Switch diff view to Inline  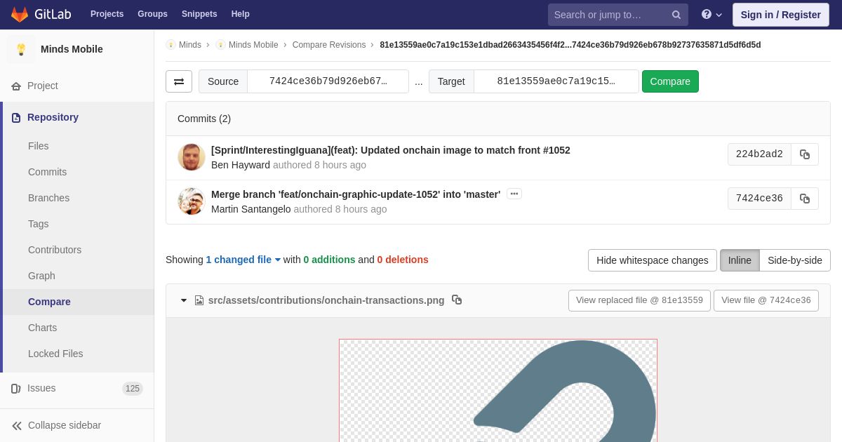pos(740,260)
